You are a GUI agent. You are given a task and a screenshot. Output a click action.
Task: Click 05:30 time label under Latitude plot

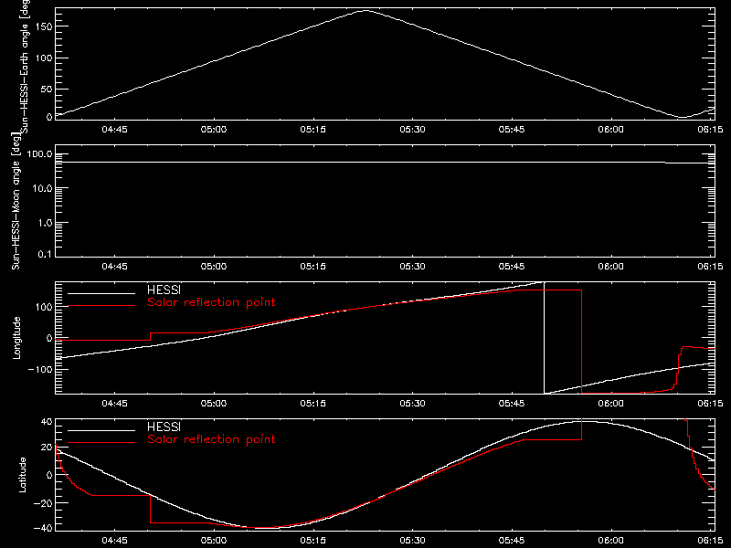click(x=413, y=540)
